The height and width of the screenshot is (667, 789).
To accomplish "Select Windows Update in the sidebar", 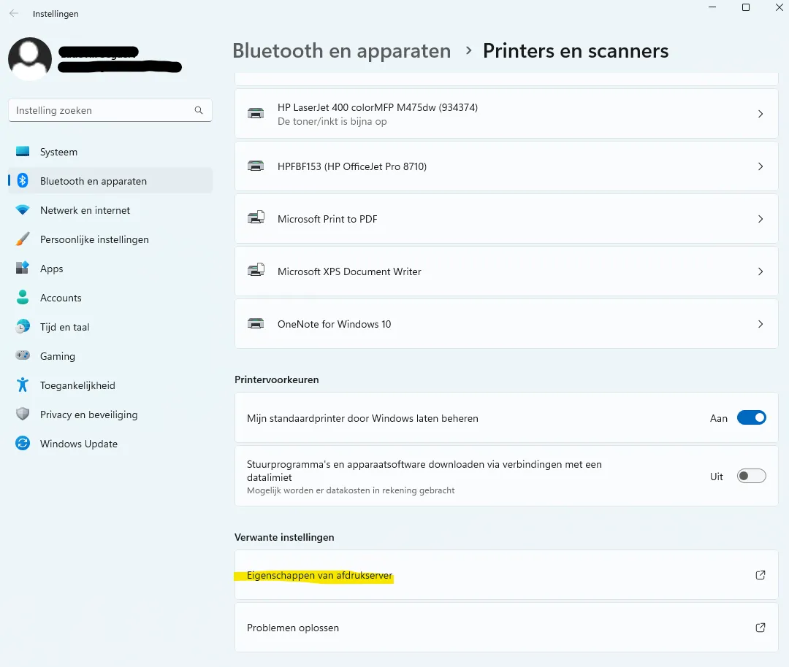I will point(110,443).
